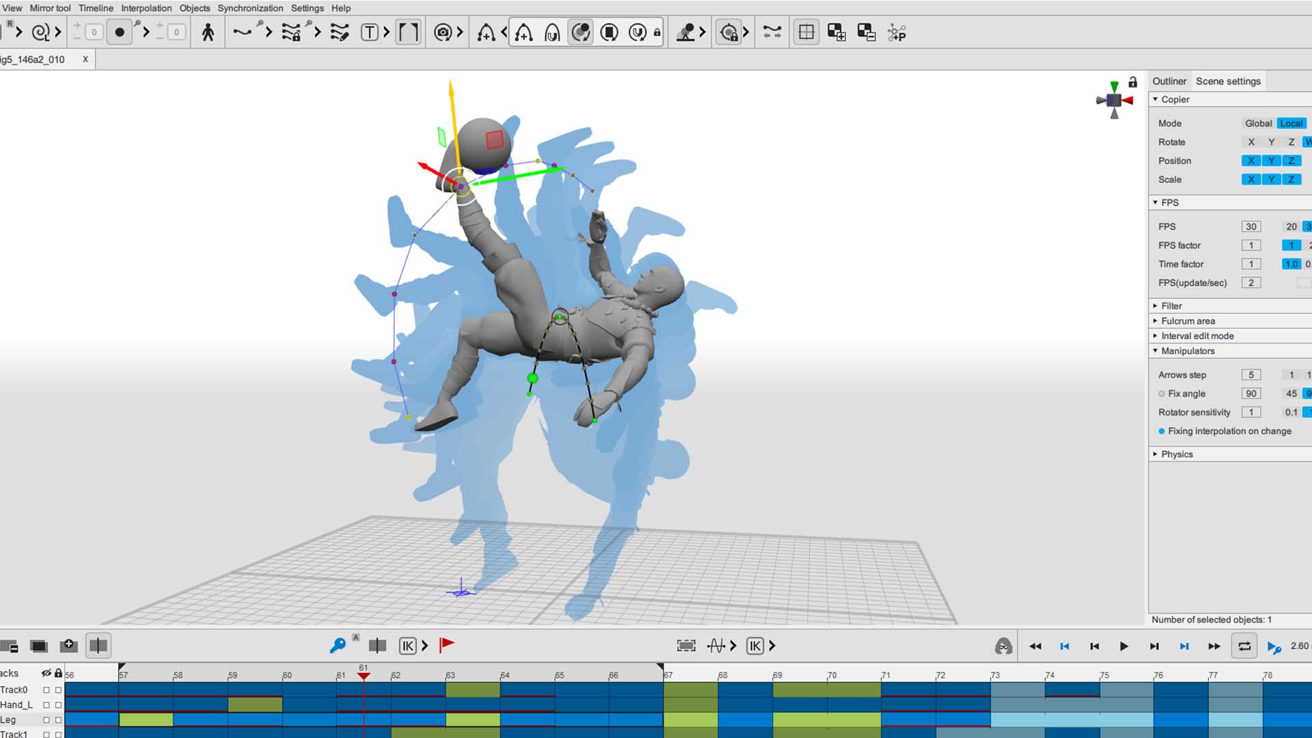Select the Fix angle radio button

coord(1162,394)
